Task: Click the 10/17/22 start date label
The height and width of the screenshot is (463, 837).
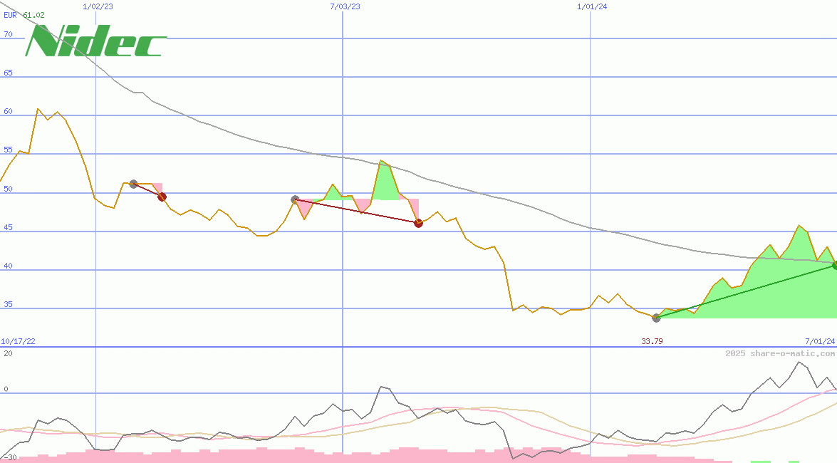Action: point(18,341)
